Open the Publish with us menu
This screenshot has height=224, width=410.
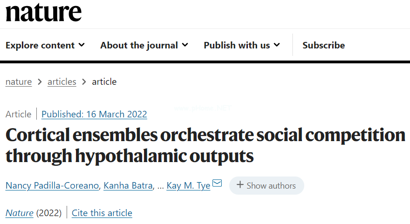click(x=242, y=45)
